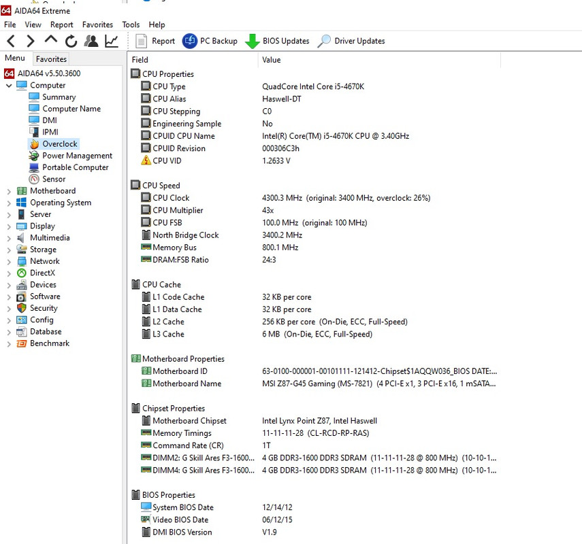This screenshot has width=582, height=544.
Task: Expand the Server tree node
Action: click(9, 215)
